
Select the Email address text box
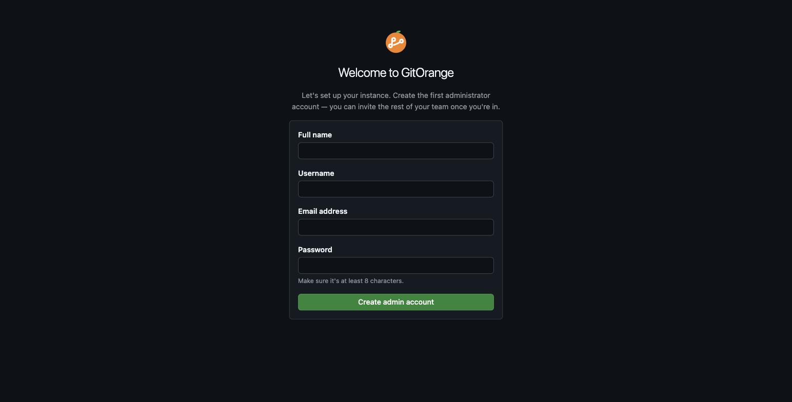coord(396,227)
